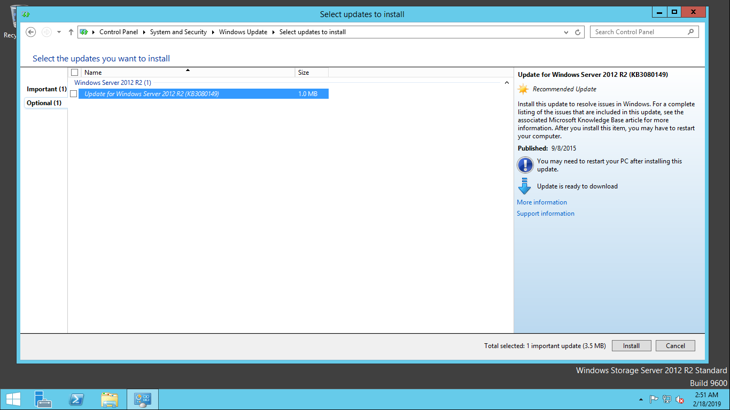Open Server Manager from the taskbar
Screen dimensions: 730x410
coord(43,399)
